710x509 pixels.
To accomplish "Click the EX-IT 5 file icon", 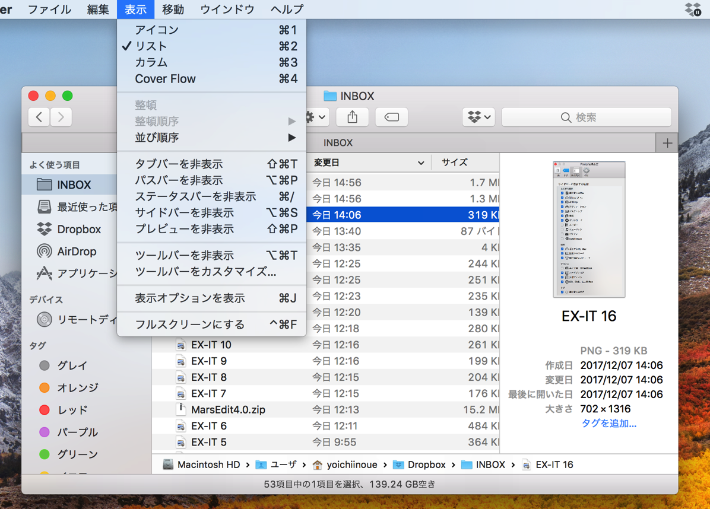I will [x=180, y=442].
